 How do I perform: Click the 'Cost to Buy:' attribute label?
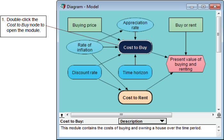tap(72, 121)
